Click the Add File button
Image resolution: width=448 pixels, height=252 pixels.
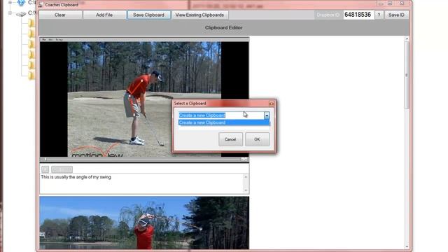(x=104, y=15)
